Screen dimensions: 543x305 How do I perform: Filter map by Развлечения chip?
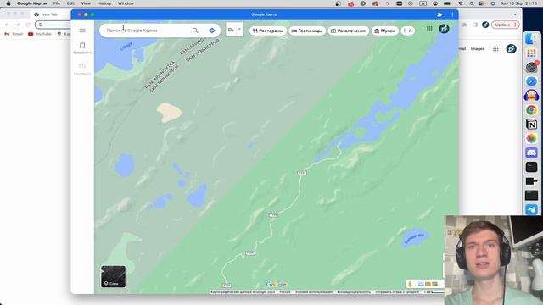349,30
